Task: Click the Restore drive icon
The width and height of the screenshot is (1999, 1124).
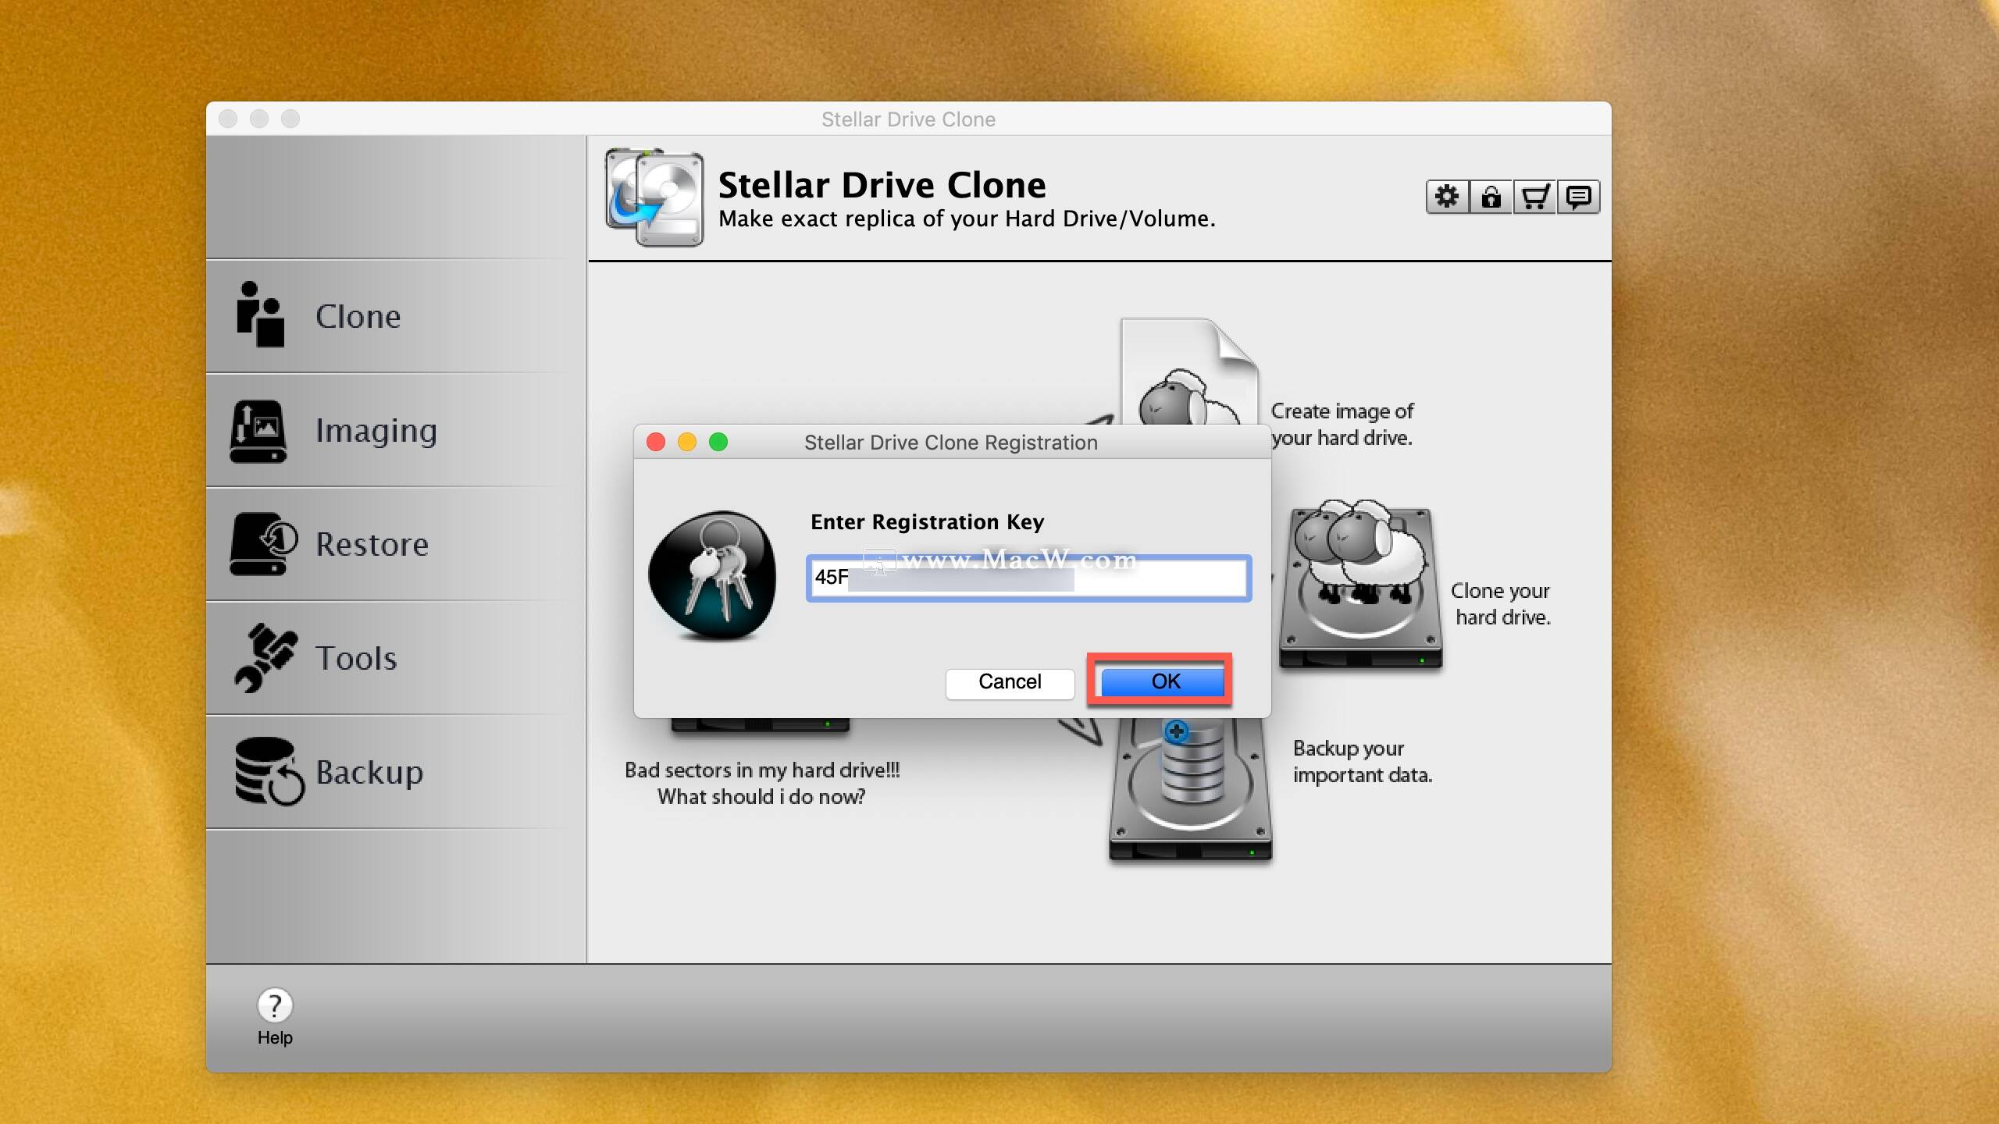Action: [x=263, y=543]
